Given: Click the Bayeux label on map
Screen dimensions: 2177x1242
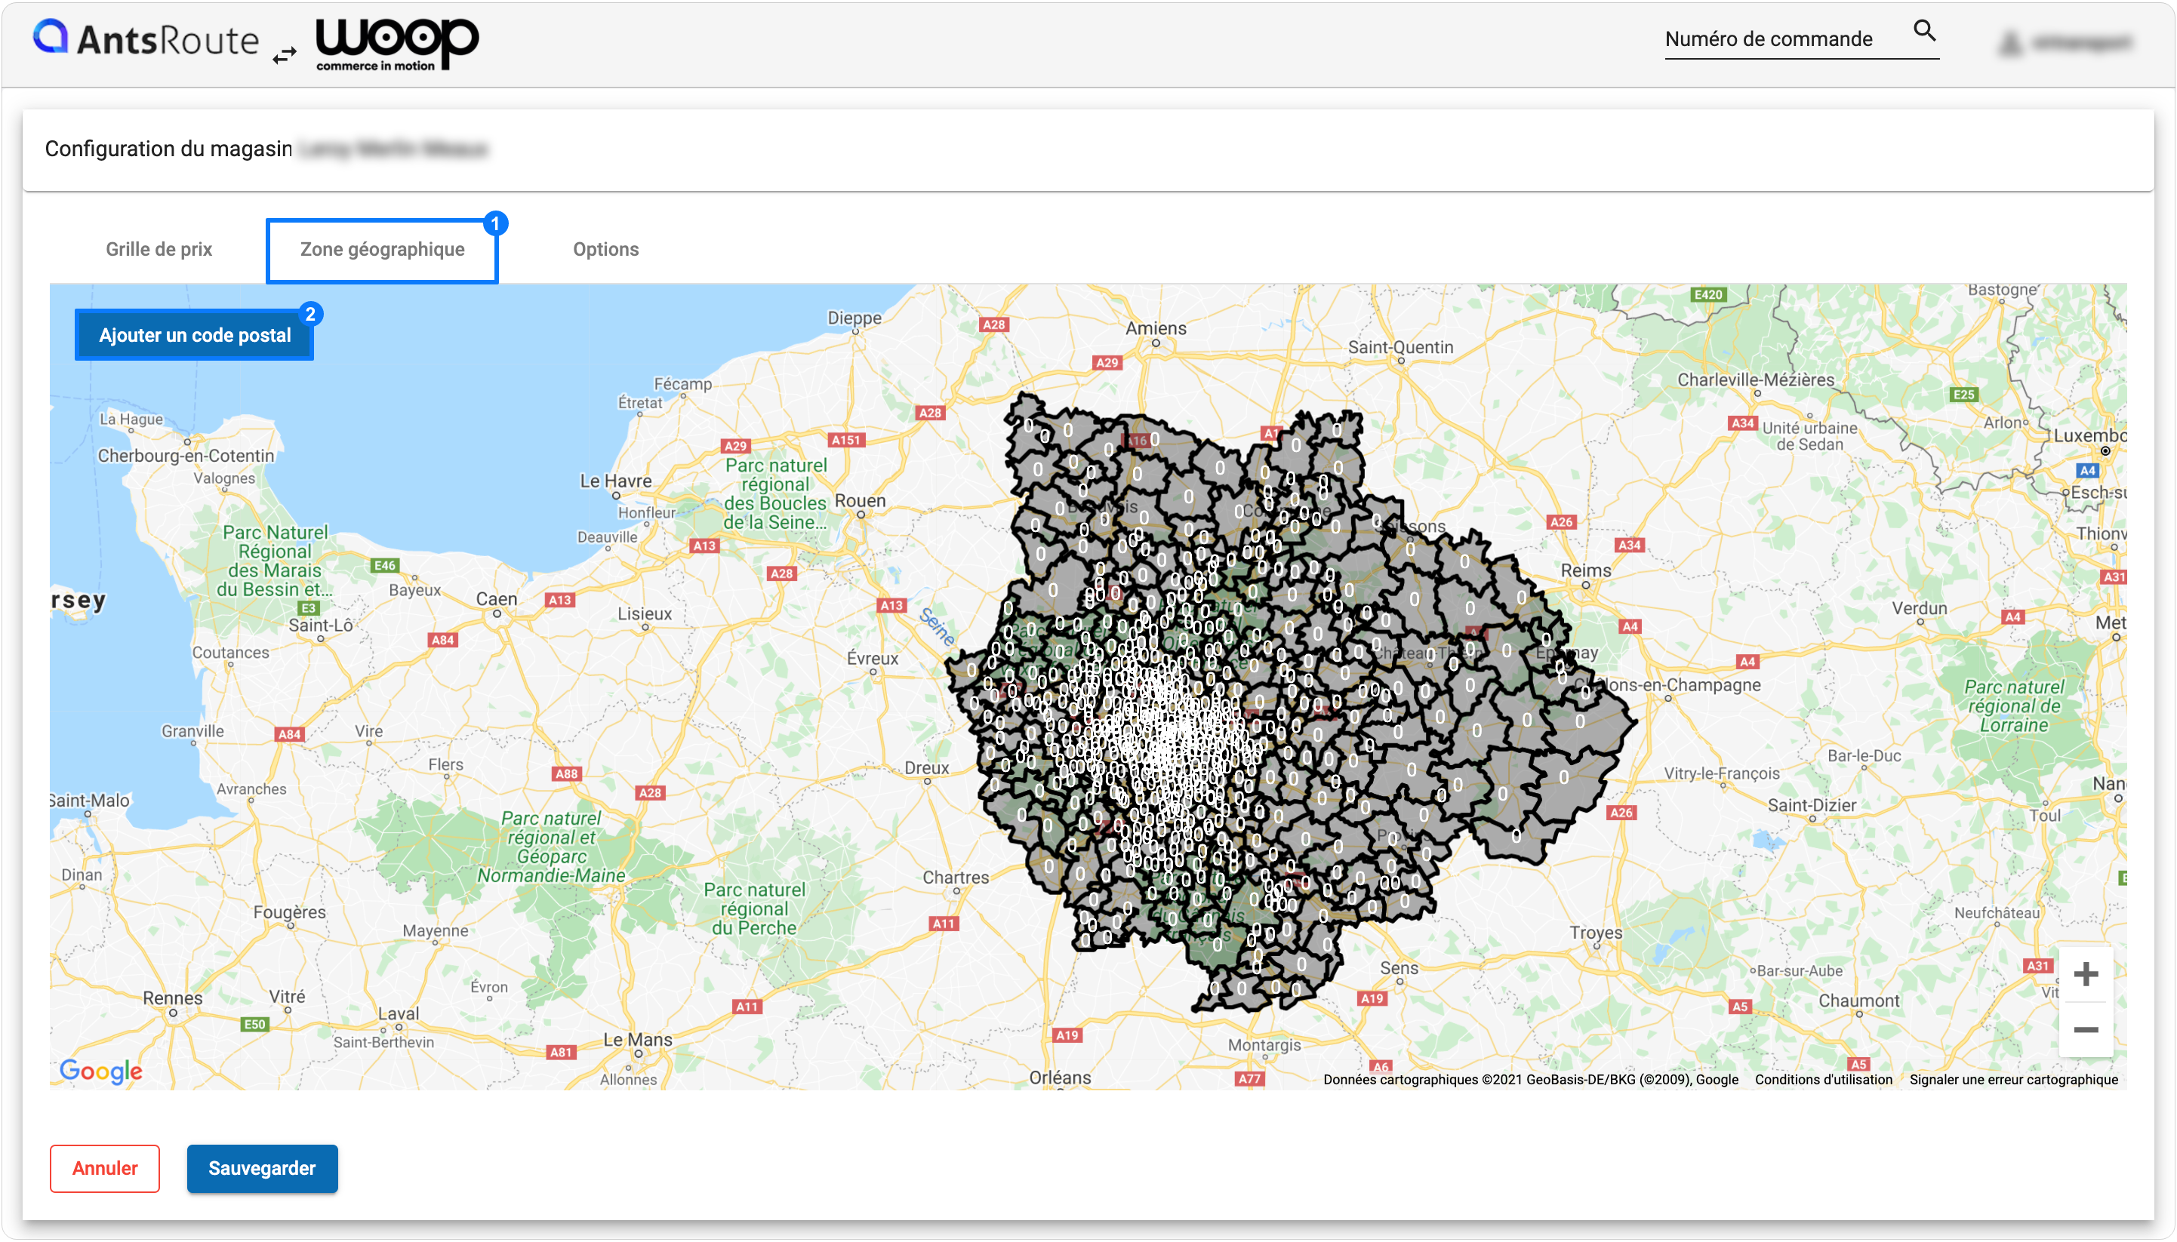Looking at the screenshot, I should pyautogui.click(x=414, y=589).
